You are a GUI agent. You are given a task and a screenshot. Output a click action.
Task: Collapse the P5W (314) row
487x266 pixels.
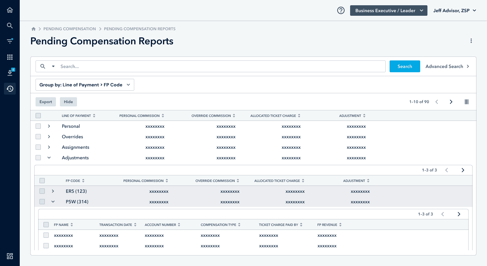(x=53, y=202)
